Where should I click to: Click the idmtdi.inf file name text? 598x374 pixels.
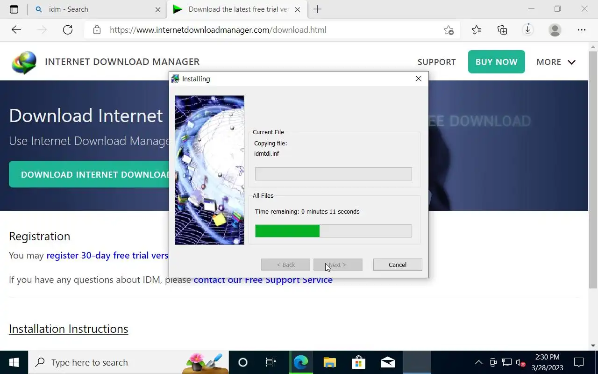tap(267, 153)
